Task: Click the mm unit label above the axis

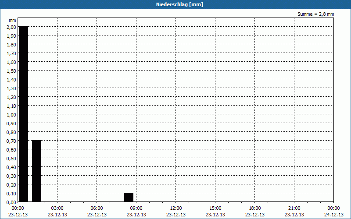Action: pyautogui.click(x=13, y=20)
